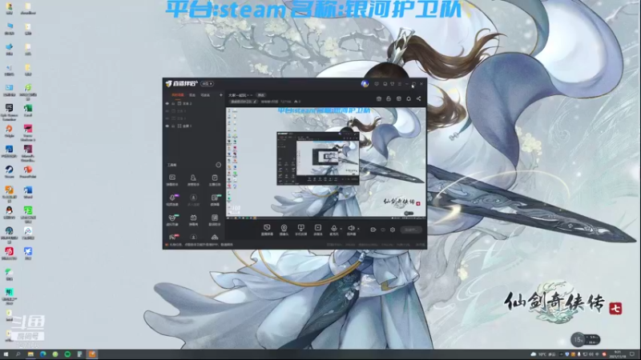Open the hamburger menu in title bar

tap(399, 84)
